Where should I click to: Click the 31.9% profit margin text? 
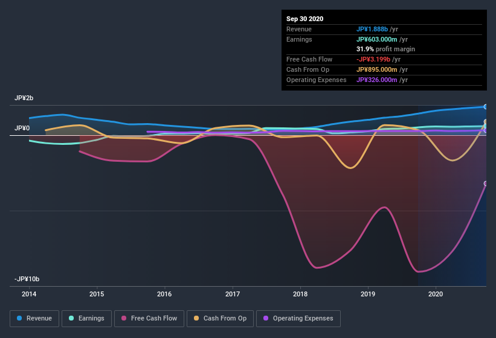[x=385, y=49]
